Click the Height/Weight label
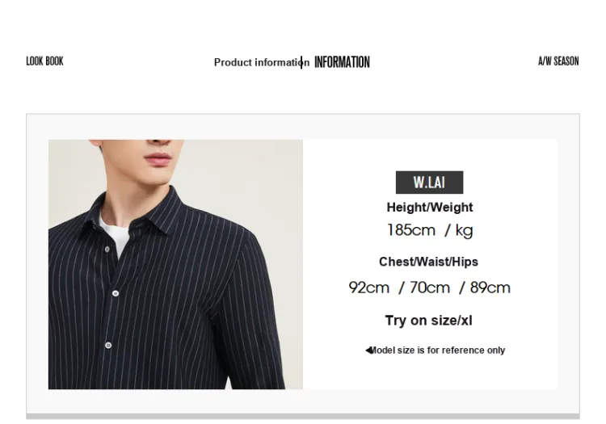The image size is (606, 424). coord(429,208)
